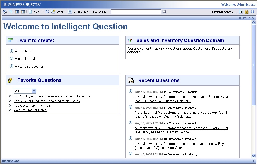
Task: Click the My InfoView grid icon
Action: click(x=70, y=12)
